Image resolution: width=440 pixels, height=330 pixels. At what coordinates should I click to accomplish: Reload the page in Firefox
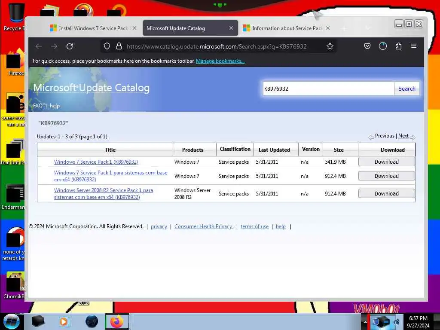click(x=70, y=46)
